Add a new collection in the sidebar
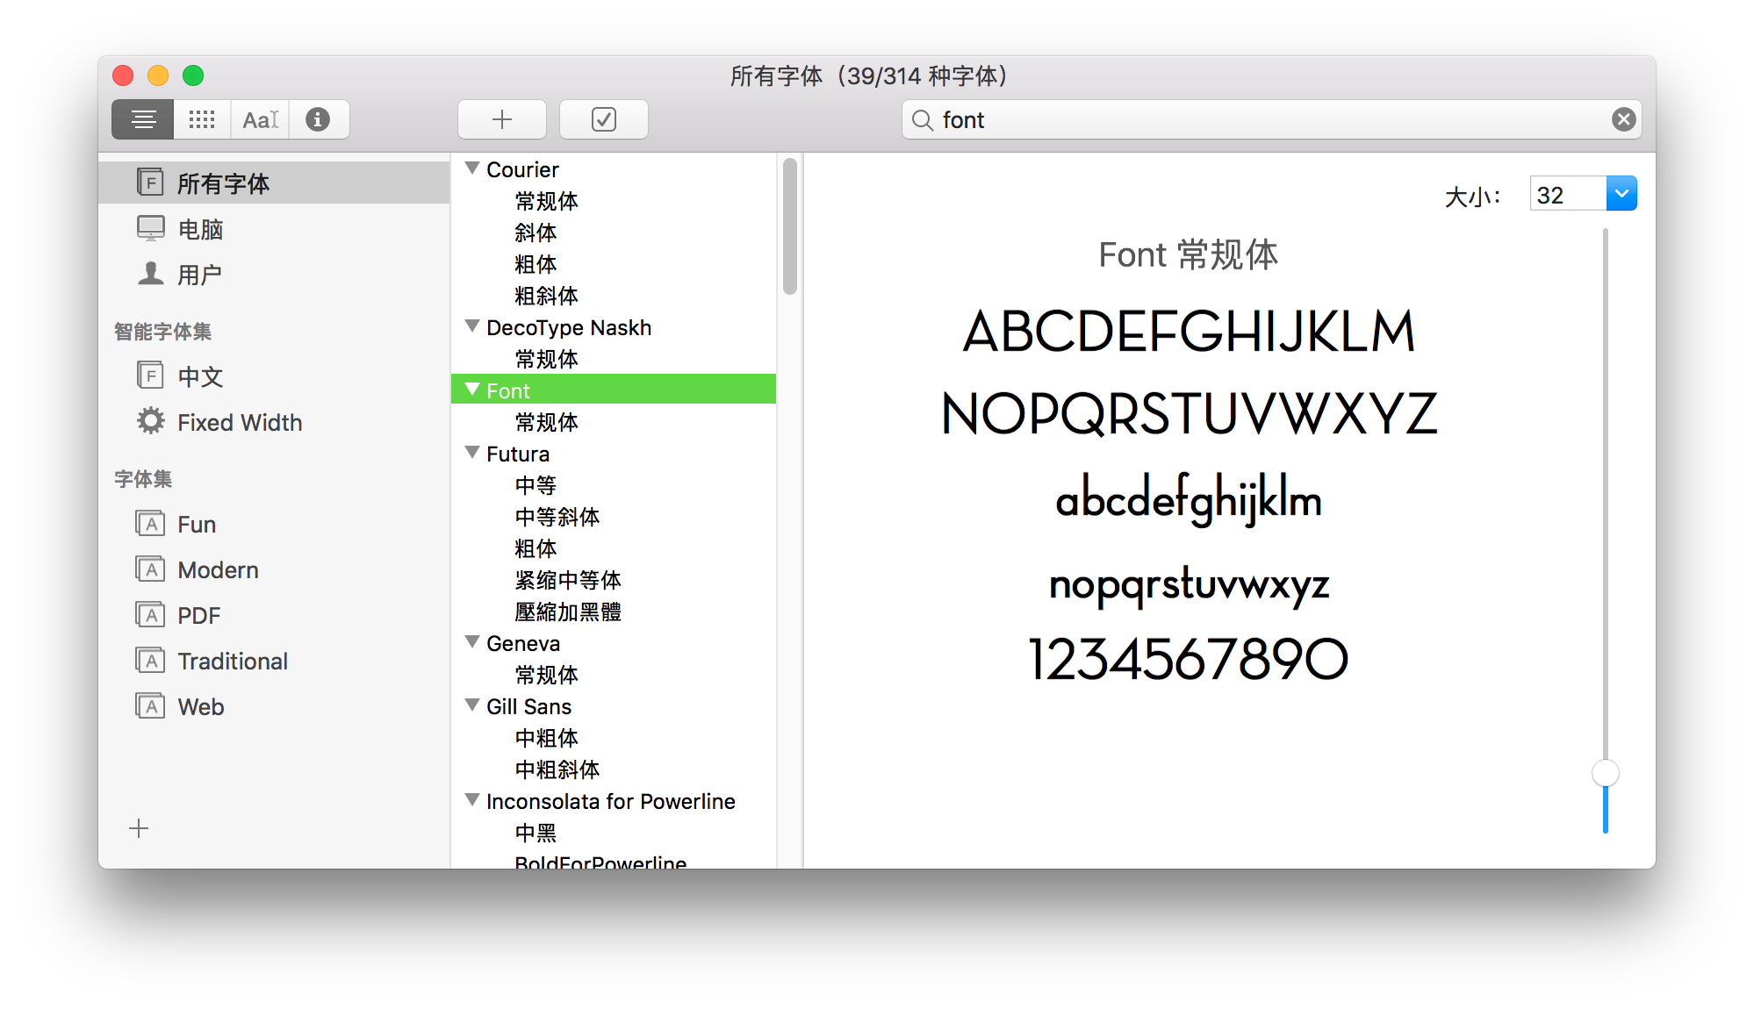 [x=139, y=828]
